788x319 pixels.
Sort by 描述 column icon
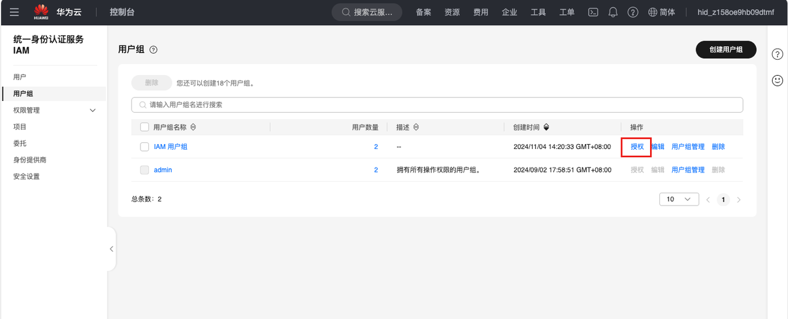coord(416,127)
